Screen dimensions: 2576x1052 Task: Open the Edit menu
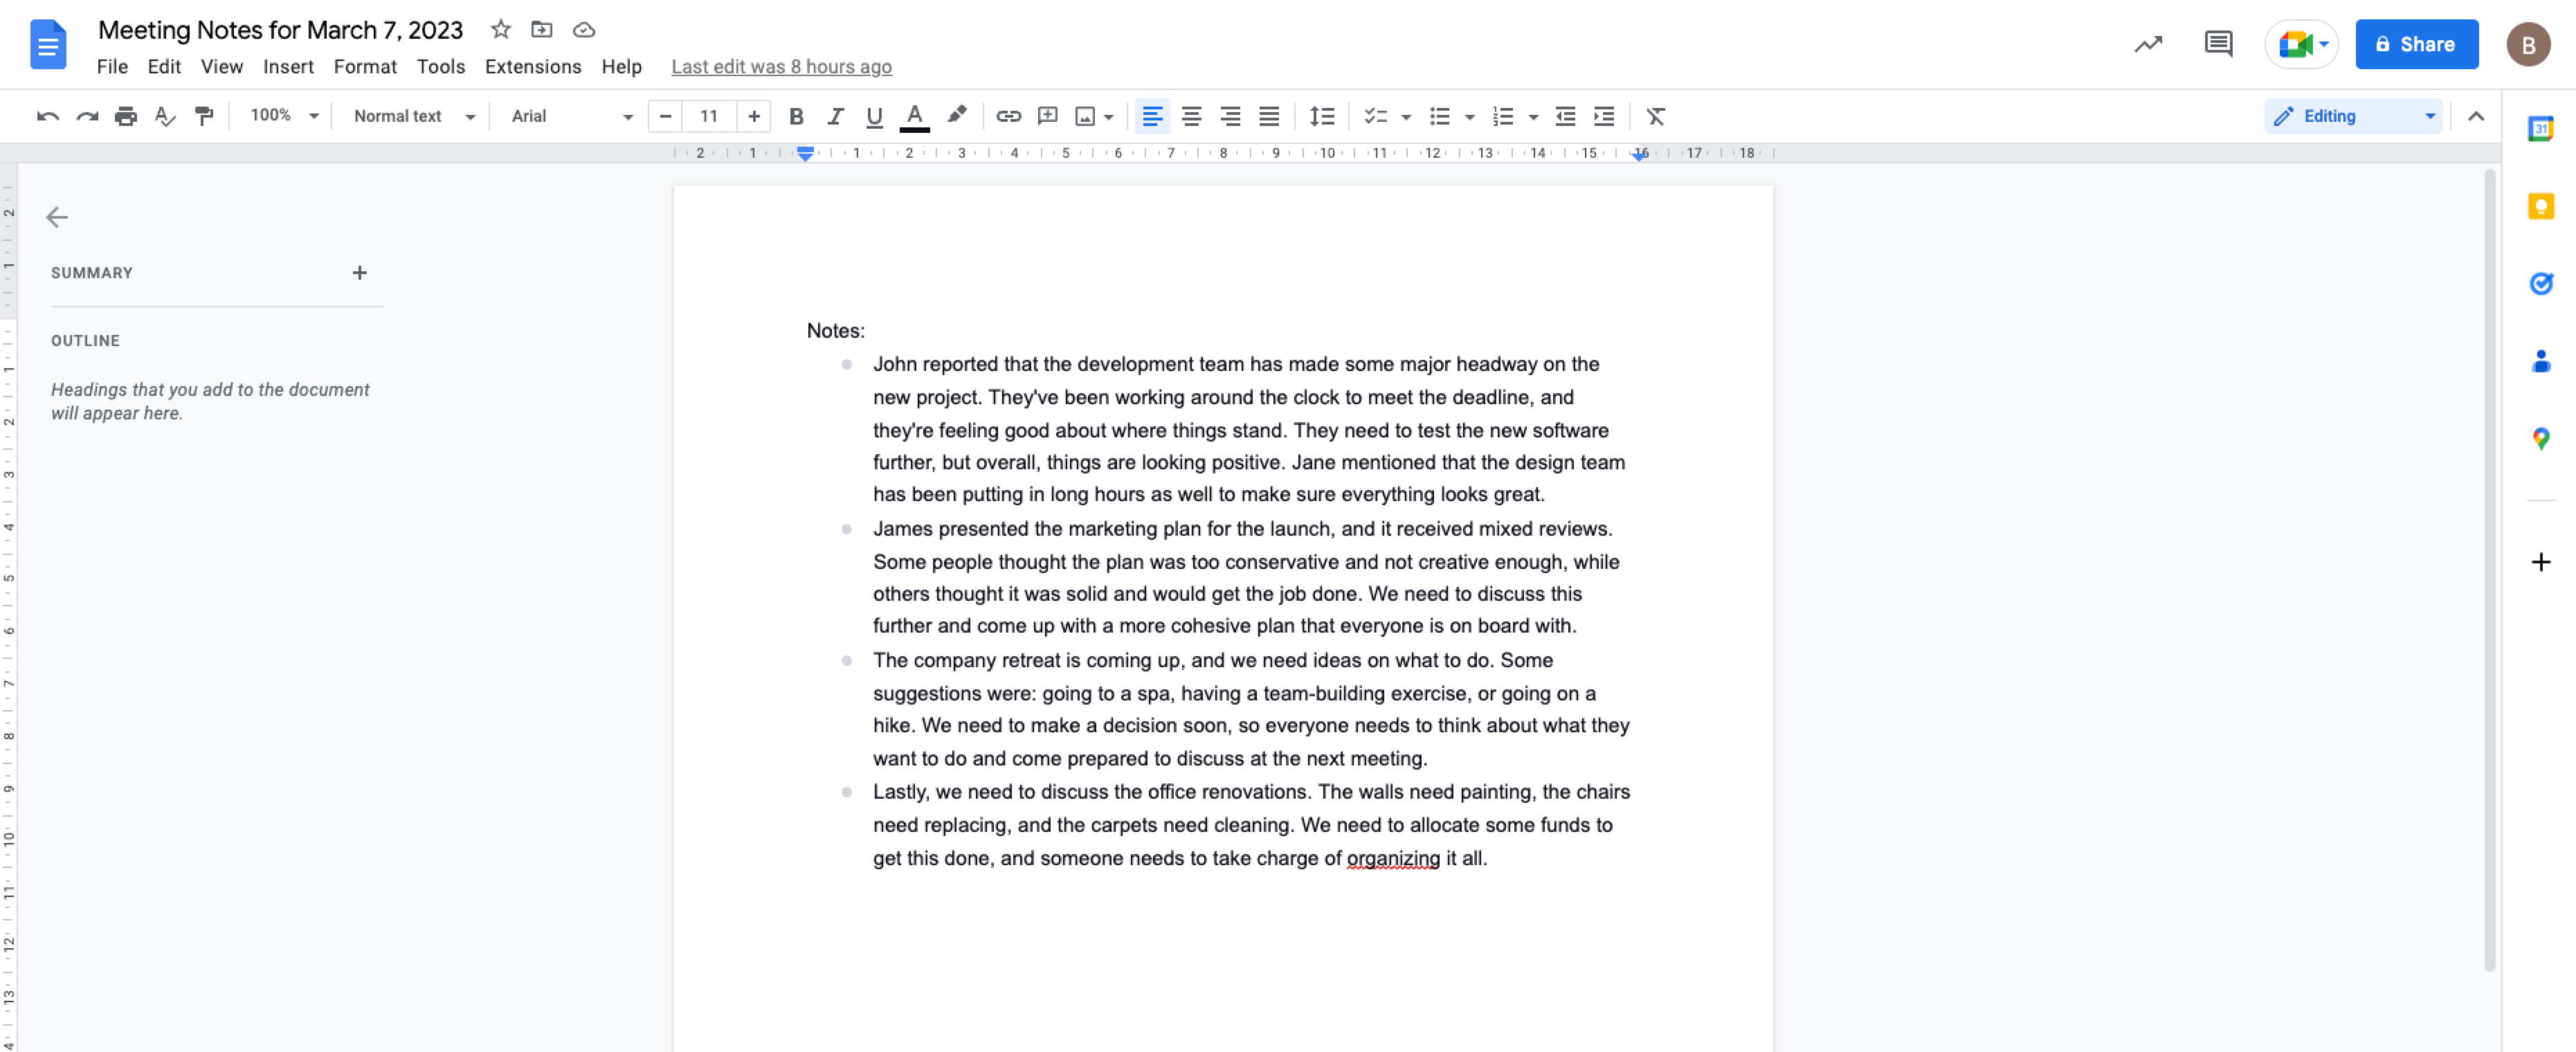tap(164, 66)
